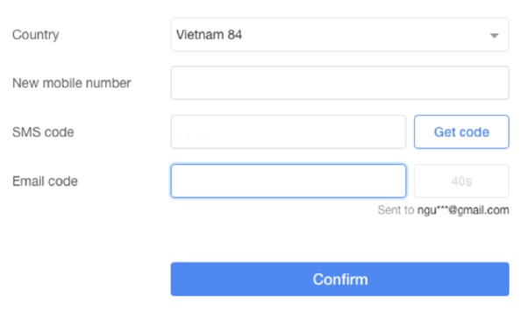The image size is (528, 318).
Task: Click right end of Email code field
Action: click(394, 181)
